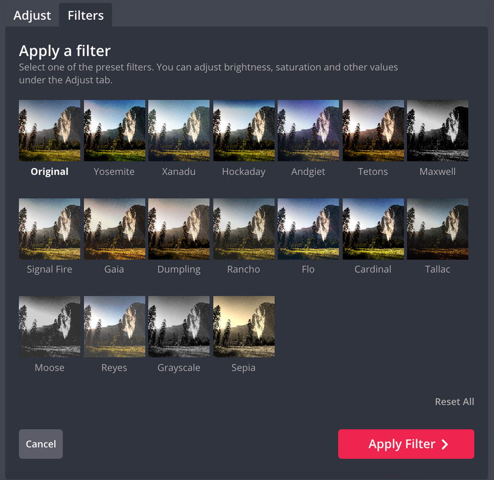Switch to the Adjust tab
This screenshot has height=480, width=494.
pos(32,15)
